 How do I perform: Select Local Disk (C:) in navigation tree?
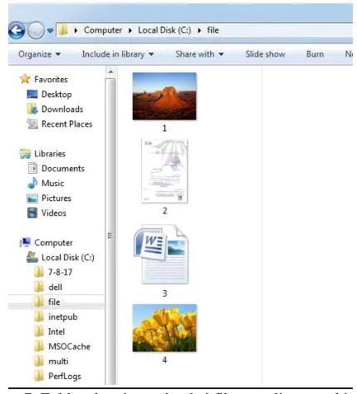point(68,258)
